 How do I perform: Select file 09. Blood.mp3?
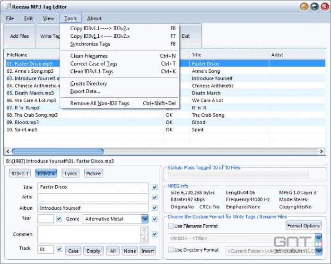pyautogui.click(x=23, y=122)
